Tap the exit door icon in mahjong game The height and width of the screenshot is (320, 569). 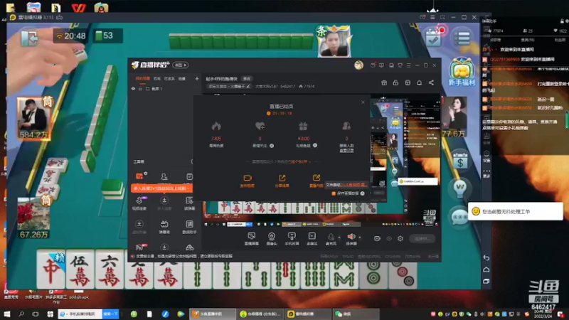point(29,38)
